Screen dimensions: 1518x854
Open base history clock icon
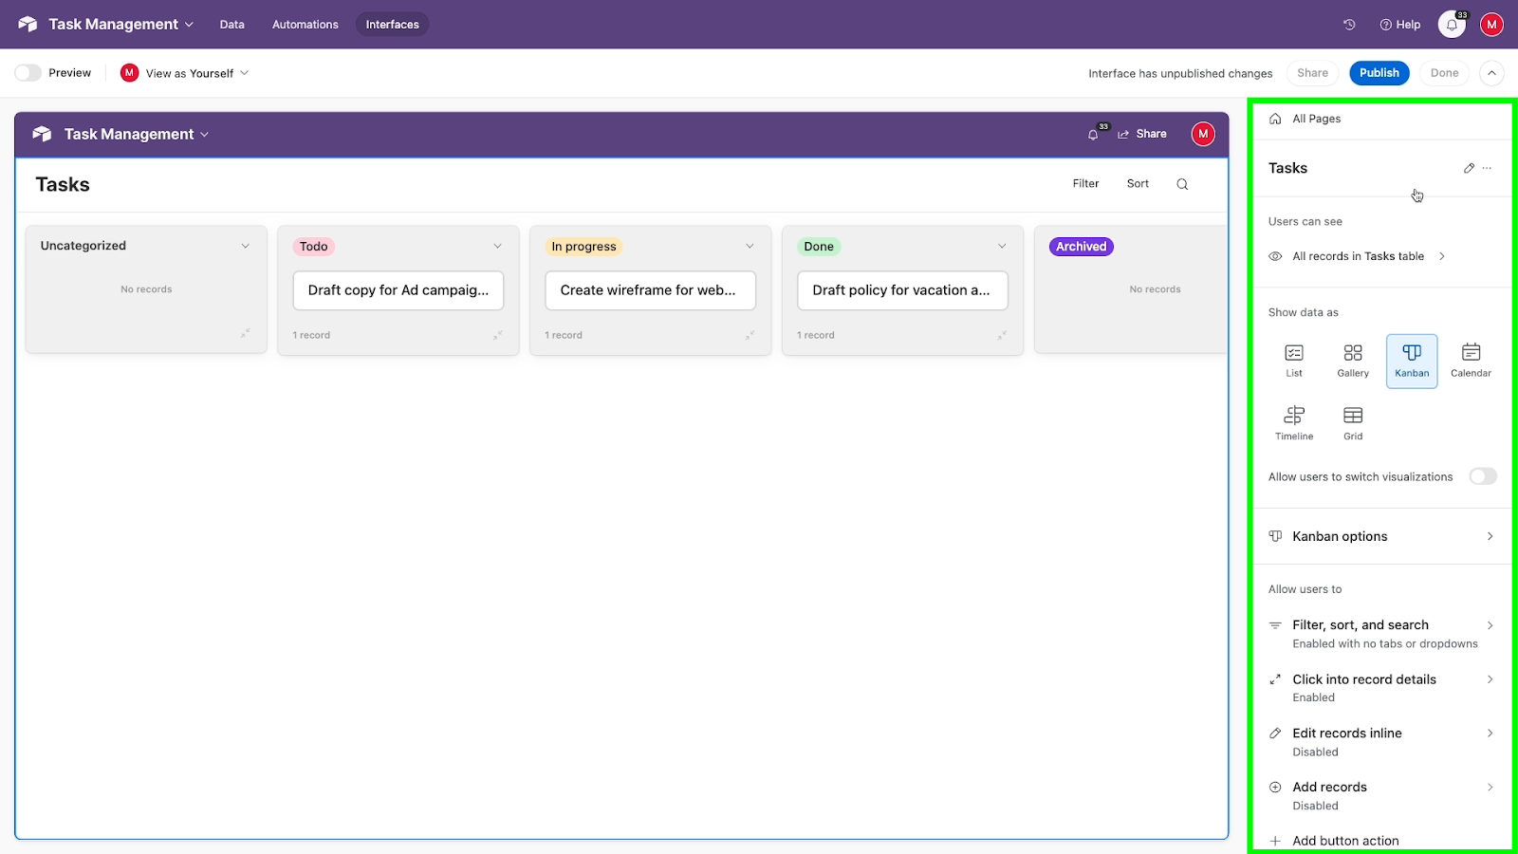[x=1349, y=25]
